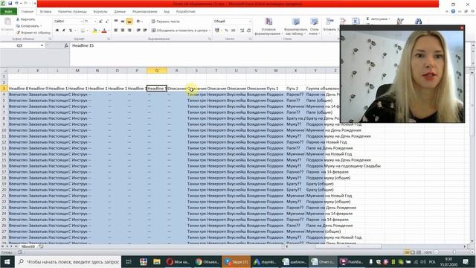Click the Sort and Filter icon
Image resolution: width=476 pixels, height=268 pixels.
click(x=400, y=21)
